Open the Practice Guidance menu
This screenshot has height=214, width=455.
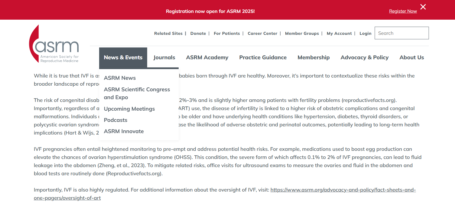pos(263,58)
